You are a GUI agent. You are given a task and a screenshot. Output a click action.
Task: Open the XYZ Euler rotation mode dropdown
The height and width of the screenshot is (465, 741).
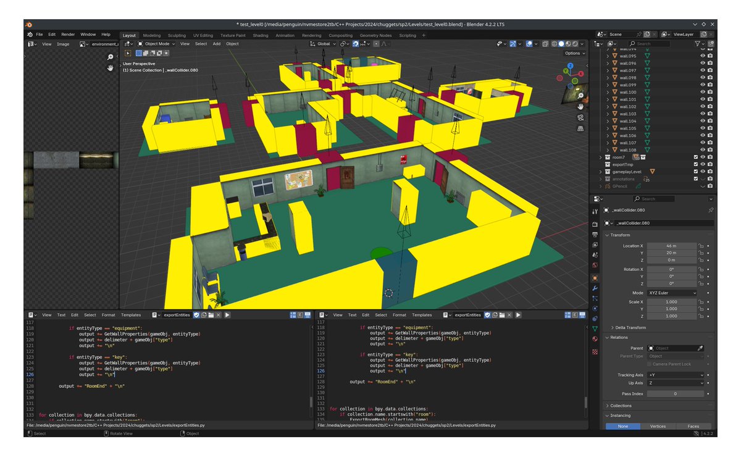click(671, 292)
